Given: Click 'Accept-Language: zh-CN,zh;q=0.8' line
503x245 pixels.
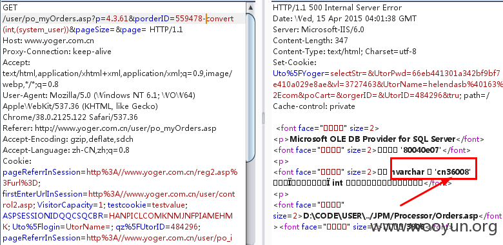Looking at the screenshot, I should click(66, 150).
